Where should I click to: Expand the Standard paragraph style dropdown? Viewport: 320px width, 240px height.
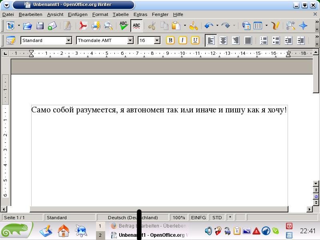click(68, 40)
